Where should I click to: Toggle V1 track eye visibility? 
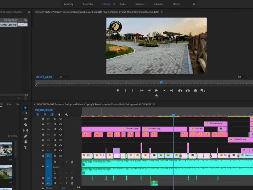[x=61, y=156]
